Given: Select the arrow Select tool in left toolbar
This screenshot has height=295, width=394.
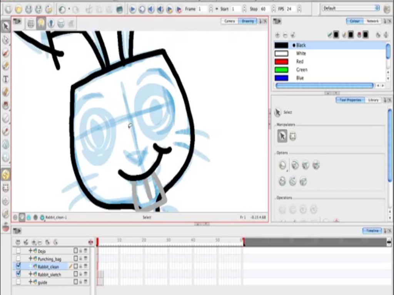Looking at the screenshot, I should [5, 26].
